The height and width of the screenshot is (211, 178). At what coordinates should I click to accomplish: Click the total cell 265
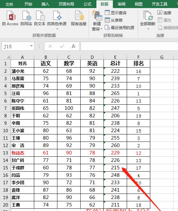pyautogui.click(x=115, y=93)
